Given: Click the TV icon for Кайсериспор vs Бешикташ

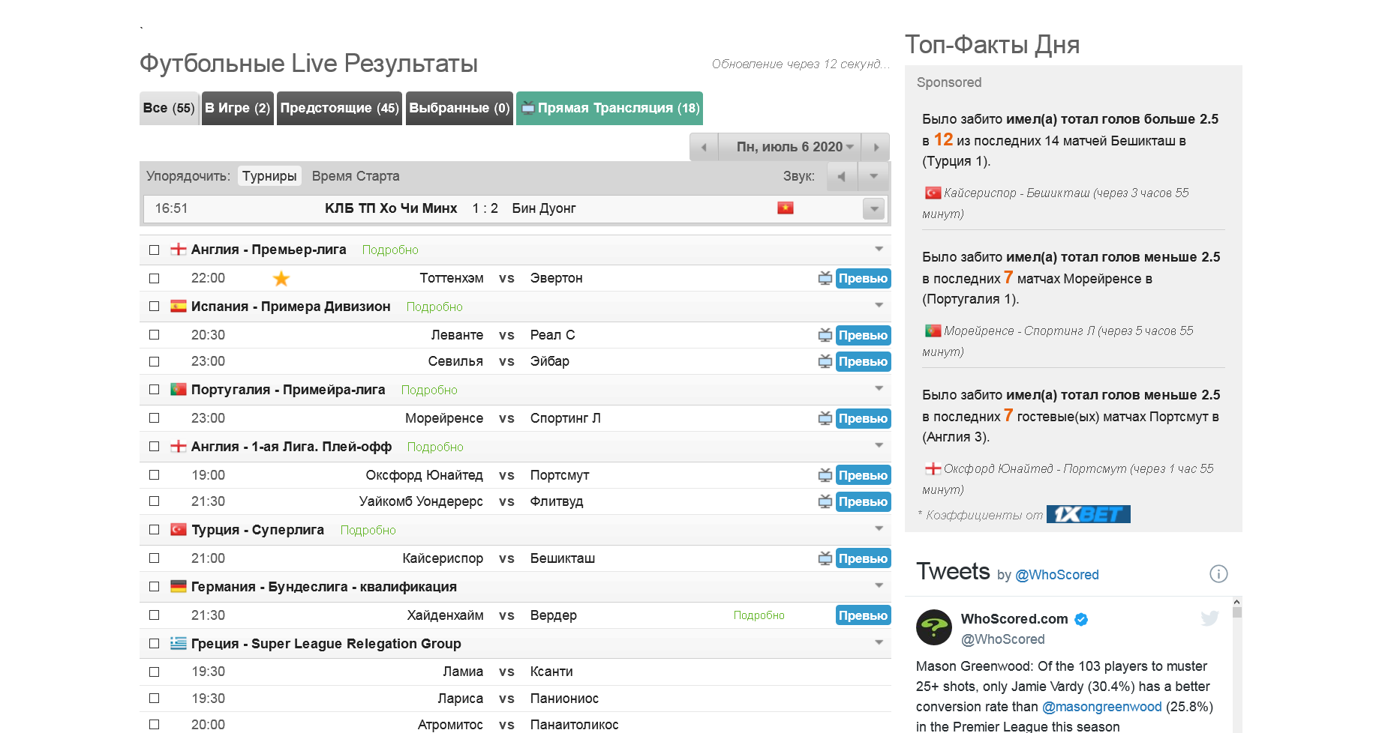Looking at the screenshot, I should [825, 558].
